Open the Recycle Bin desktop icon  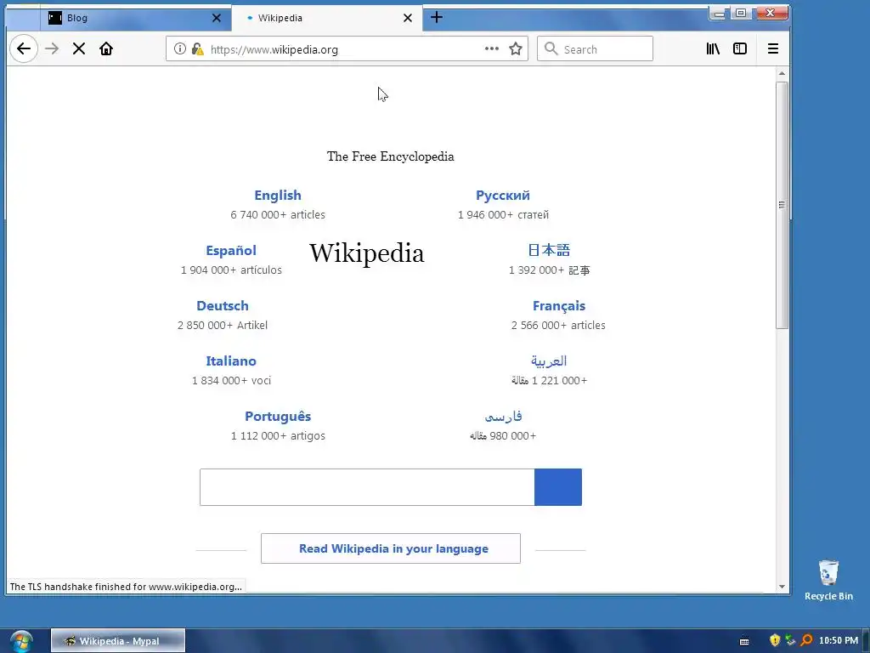828,580
